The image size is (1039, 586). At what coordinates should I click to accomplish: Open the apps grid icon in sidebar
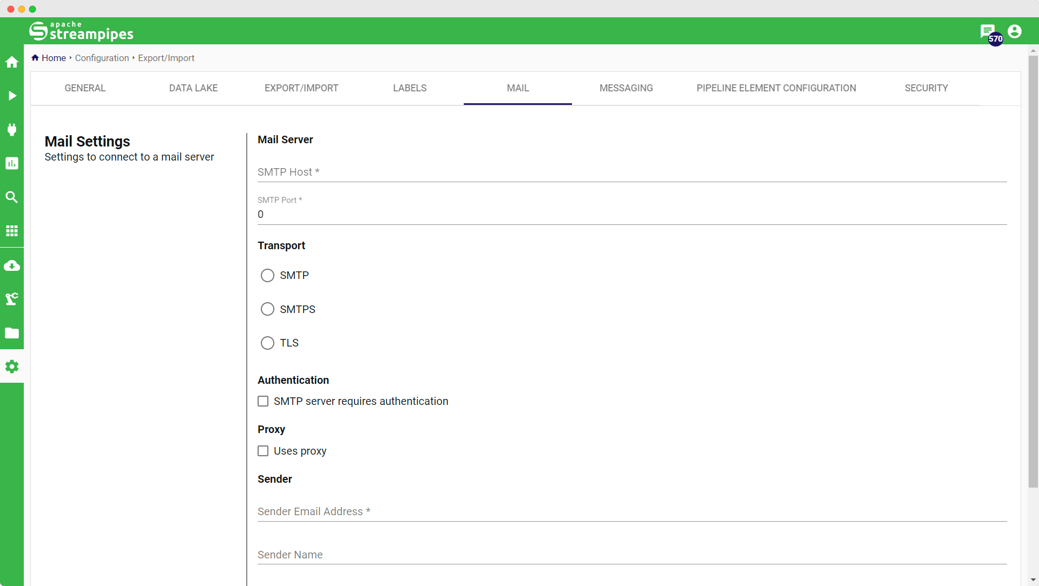[x=12, y=231]
